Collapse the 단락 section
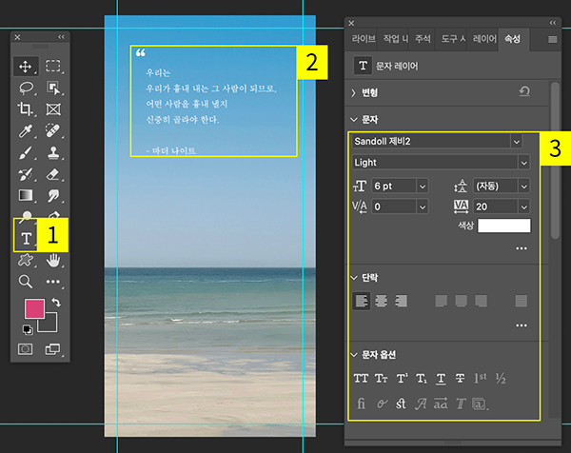The height and width of the screenshot is (453, 571). [355, 277]
